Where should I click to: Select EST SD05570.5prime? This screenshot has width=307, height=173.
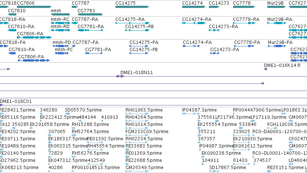point(67,113)
